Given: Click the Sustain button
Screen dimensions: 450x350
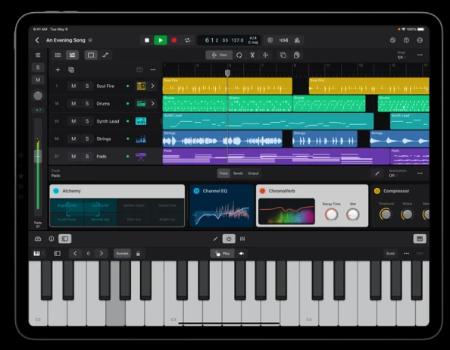Looking at the screenshot, I should [x=122, y=253].
